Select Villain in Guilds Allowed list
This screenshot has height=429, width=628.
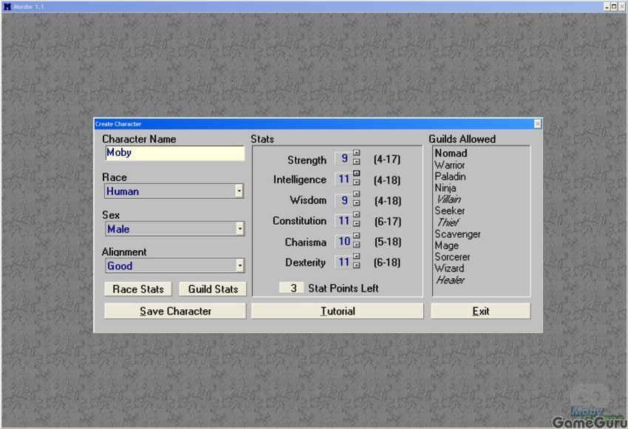(448, 200)
